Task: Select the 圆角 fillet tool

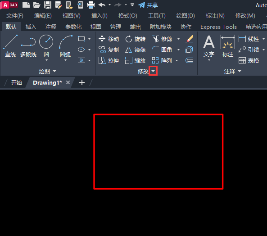Action: (x=162, y=50)
